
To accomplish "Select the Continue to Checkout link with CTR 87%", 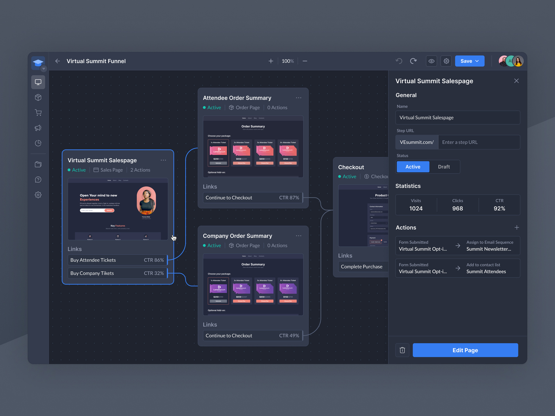I will [253, 198].
